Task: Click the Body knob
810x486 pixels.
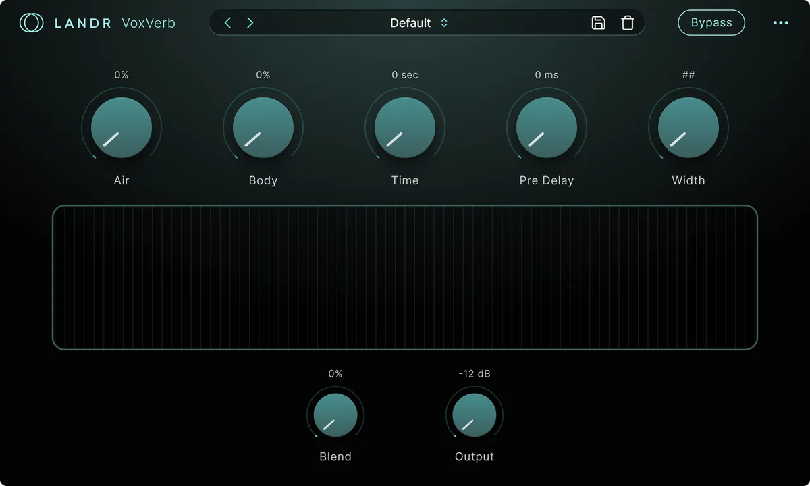Action: 263,127
